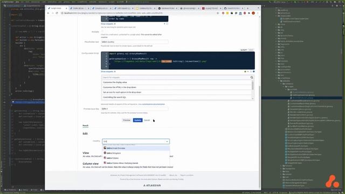Bookmark this page with the star icon

tap(218, 13)
